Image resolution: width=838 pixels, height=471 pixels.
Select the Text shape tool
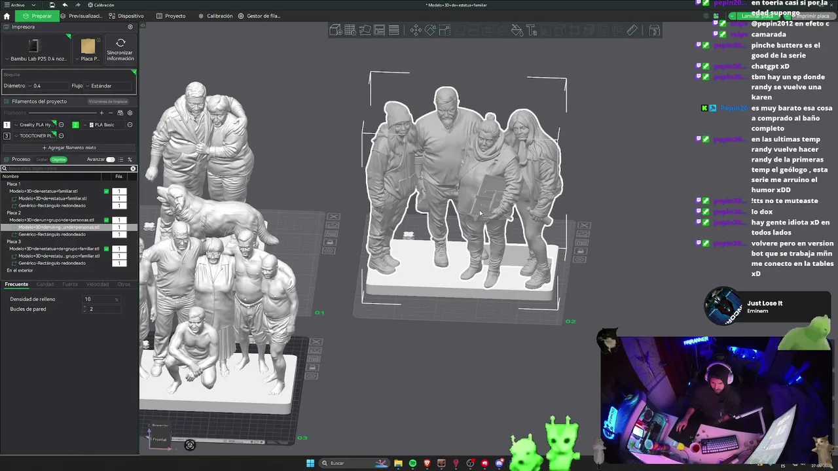[x=531, y=30]
